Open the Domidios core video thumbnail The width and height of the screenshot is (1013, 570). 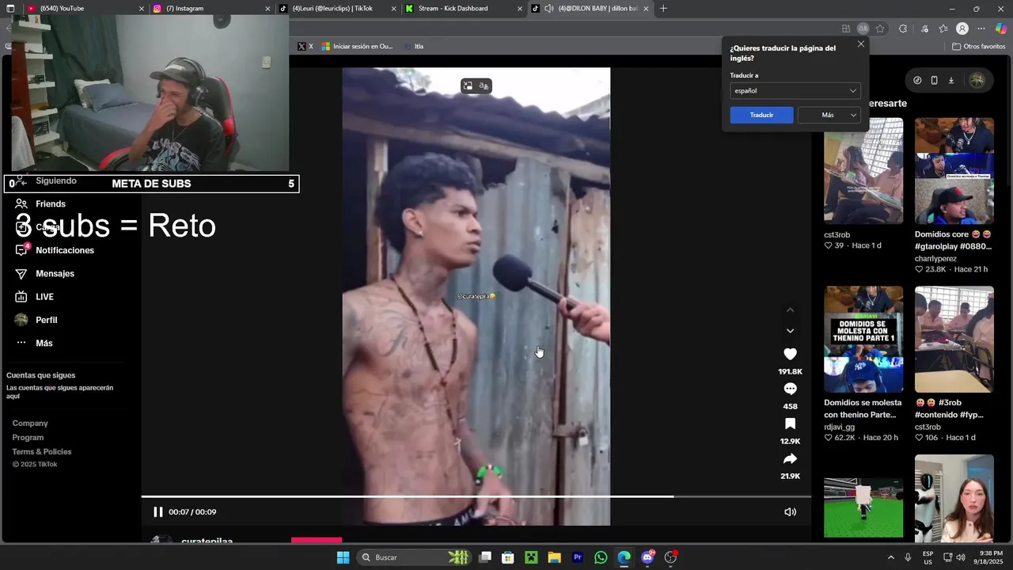click(954, 171)
